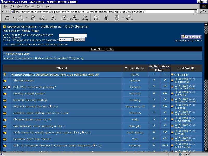Open the File menu

pos(5,6)
